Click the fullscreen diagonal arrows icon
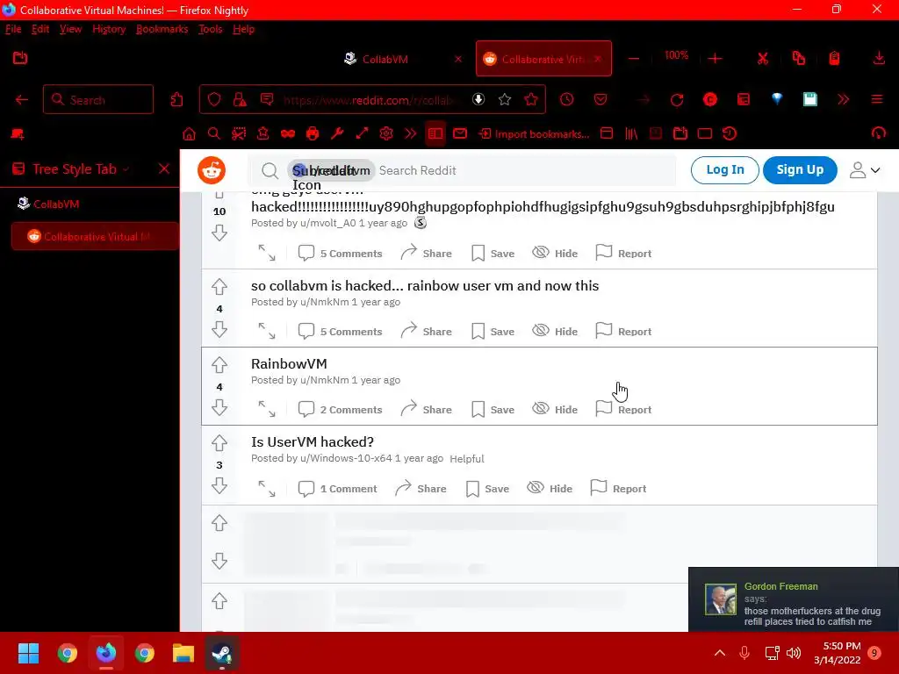This screenshot has width=899, height=674. (362, 134)
